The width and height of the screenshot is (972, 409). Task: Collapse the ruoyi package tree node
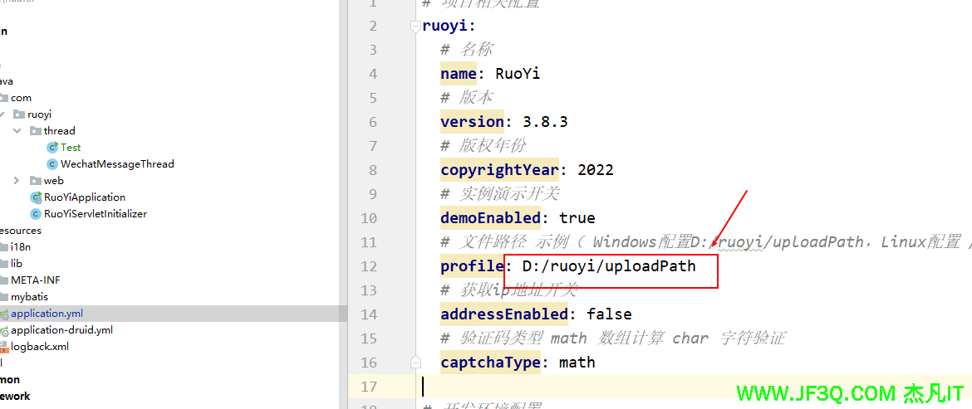(x=2, y=114)
